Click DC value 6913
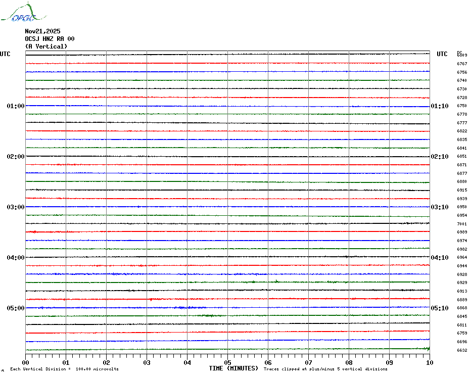Screen dimensions: 470x376 [x=462, y=291]
